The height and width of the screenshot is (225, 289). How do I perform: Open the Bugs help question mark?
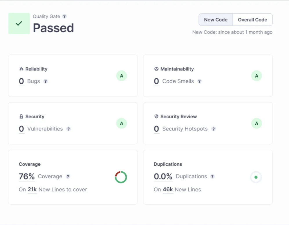[x=46, y=81]
